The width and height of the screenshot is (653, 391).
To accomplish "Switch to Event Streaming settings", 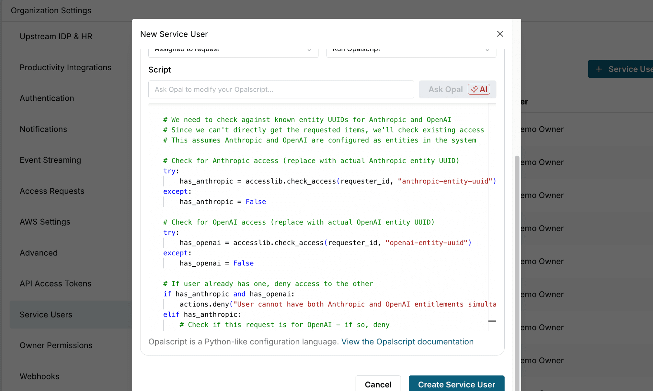I will [x=50, y=160].
